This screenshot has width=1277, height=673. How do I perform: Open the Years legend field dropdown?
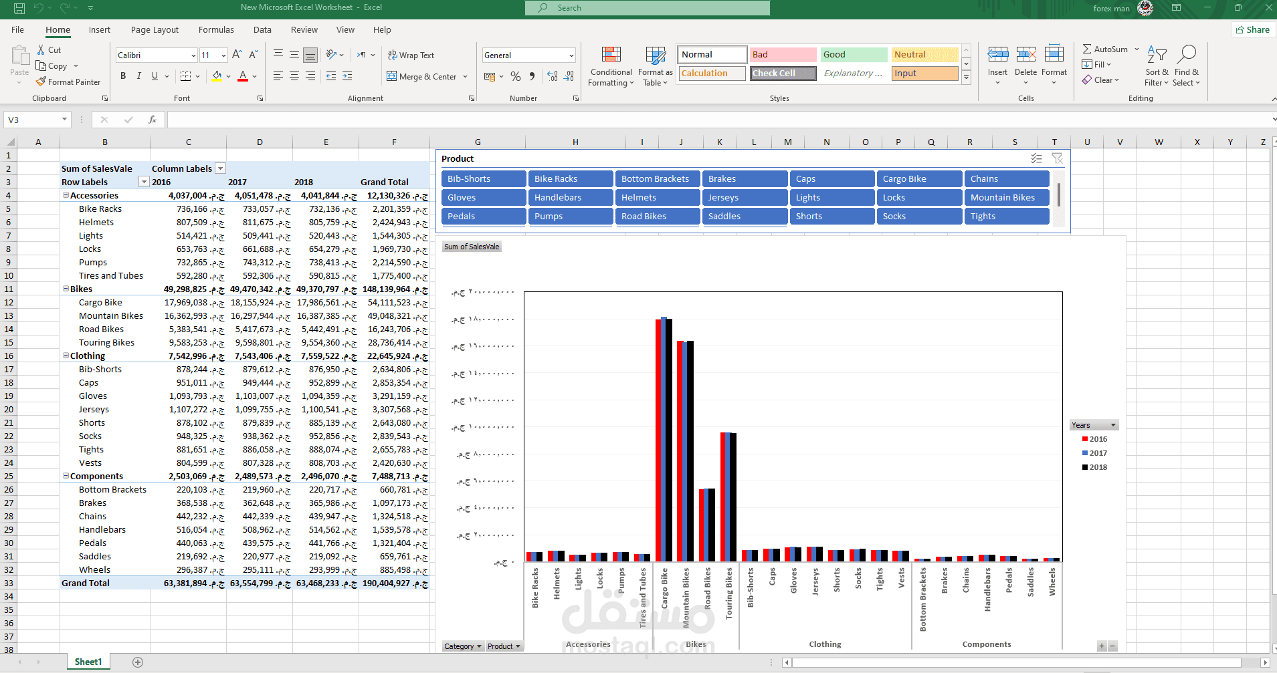tap(1113, 425)
